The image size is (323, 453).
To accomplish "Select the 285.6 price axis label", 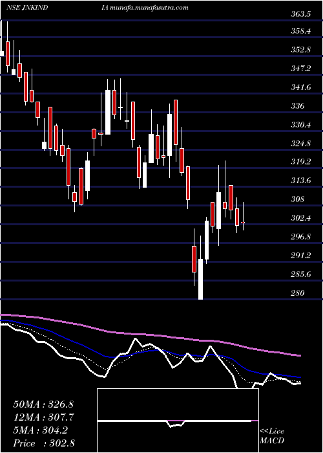I will point(300,274).
